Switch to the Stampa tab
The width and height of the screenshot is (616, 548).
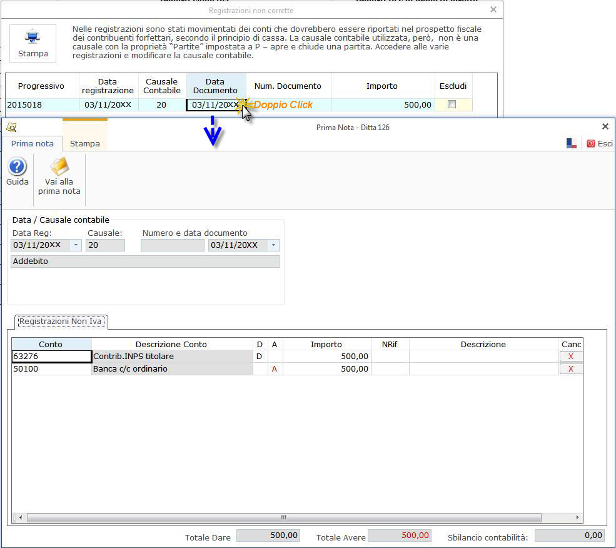[84, 143]
